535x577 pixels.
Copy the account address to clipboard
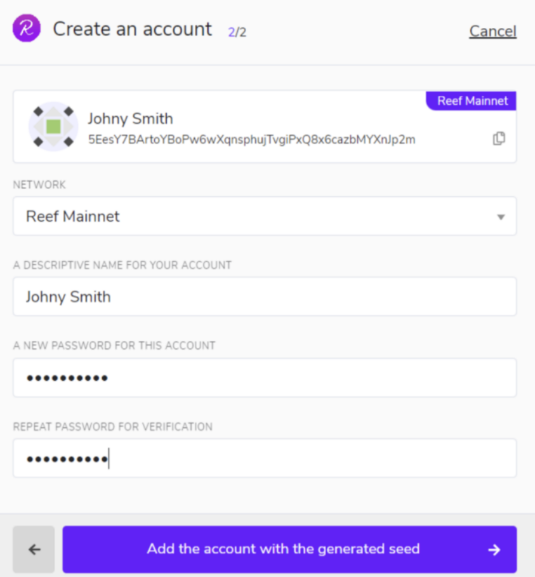coord(499,138)
